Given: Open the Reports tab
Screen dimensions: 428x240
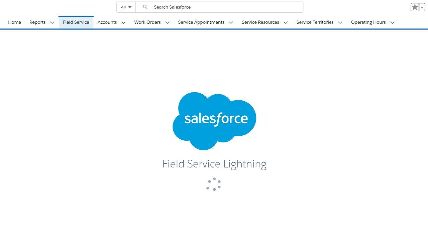Looking at the screenshot, I should tap(37, 22).
